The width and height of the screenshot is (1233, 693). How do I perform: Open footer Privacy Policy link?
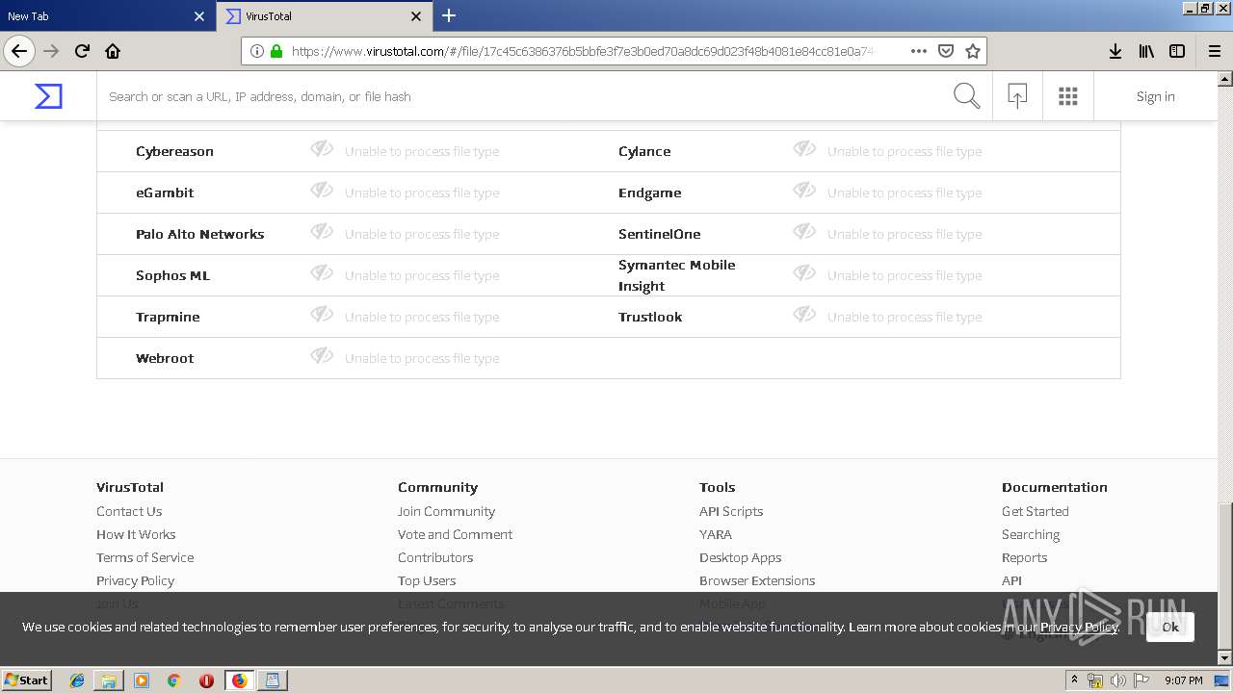point(135,580)
